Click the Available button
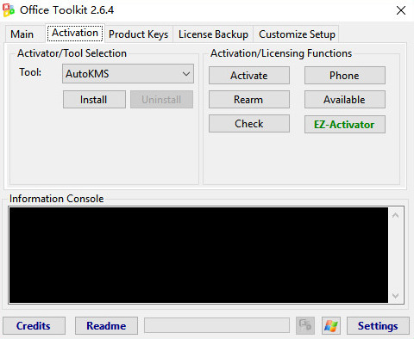 [345, 100]
